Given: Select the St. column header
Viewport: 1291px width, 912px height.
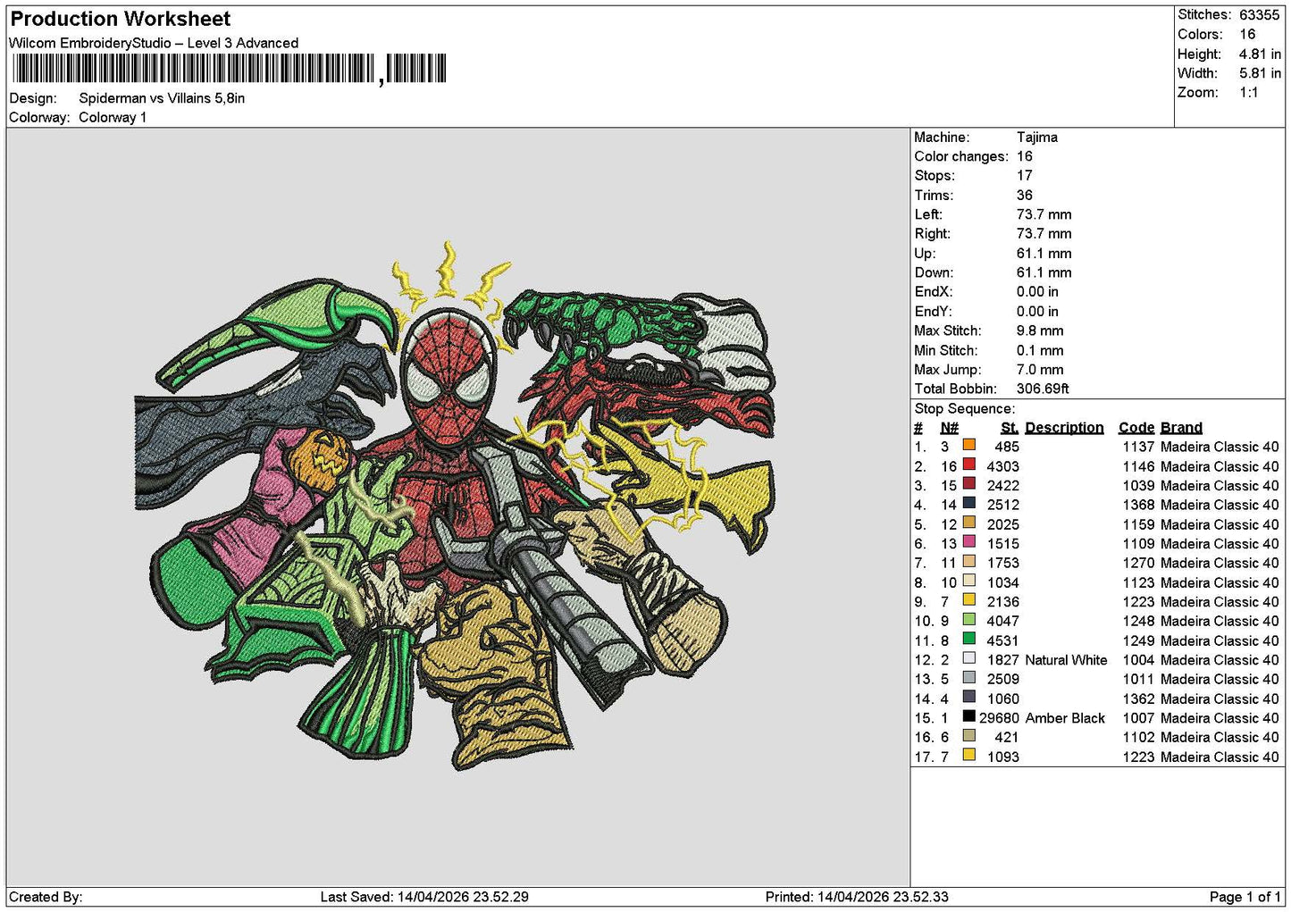Looking at the screenshot, I should point(1010,428).
